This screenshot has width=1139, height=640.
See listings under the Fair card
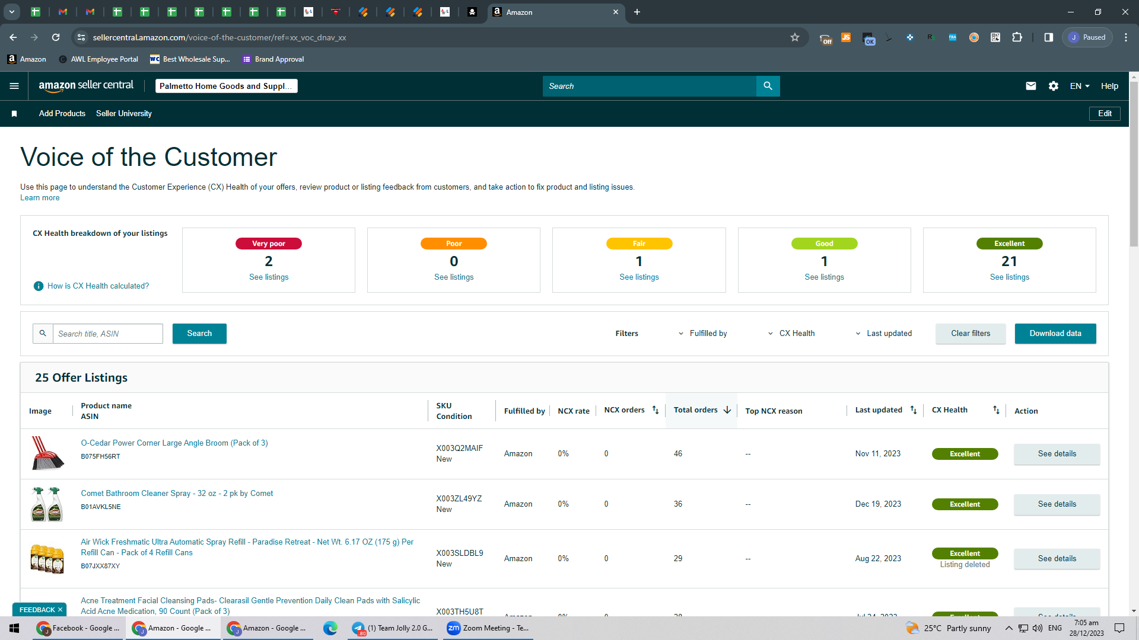coord(639,277)
